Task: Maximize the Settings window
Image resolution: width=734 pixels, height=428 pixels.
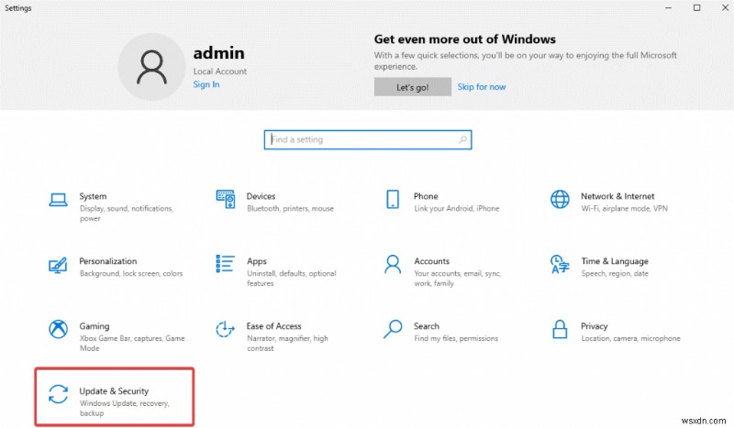Action: (696, 8)
